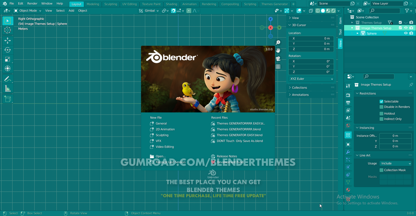Open the Render properties tab icon
Image resolution: width=416 pixels, height=216 pixels.
[348, 95]
